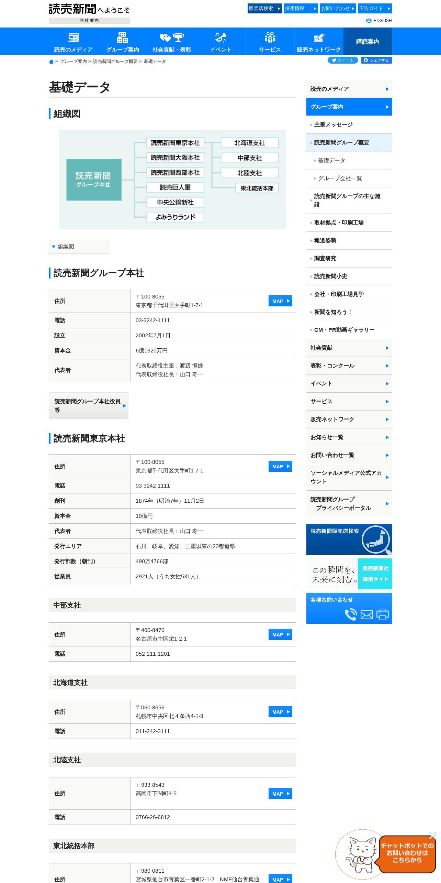Screen dimensions: 441x883
Task: Click the 広告ガイド header button
Action: pos(375,8)
